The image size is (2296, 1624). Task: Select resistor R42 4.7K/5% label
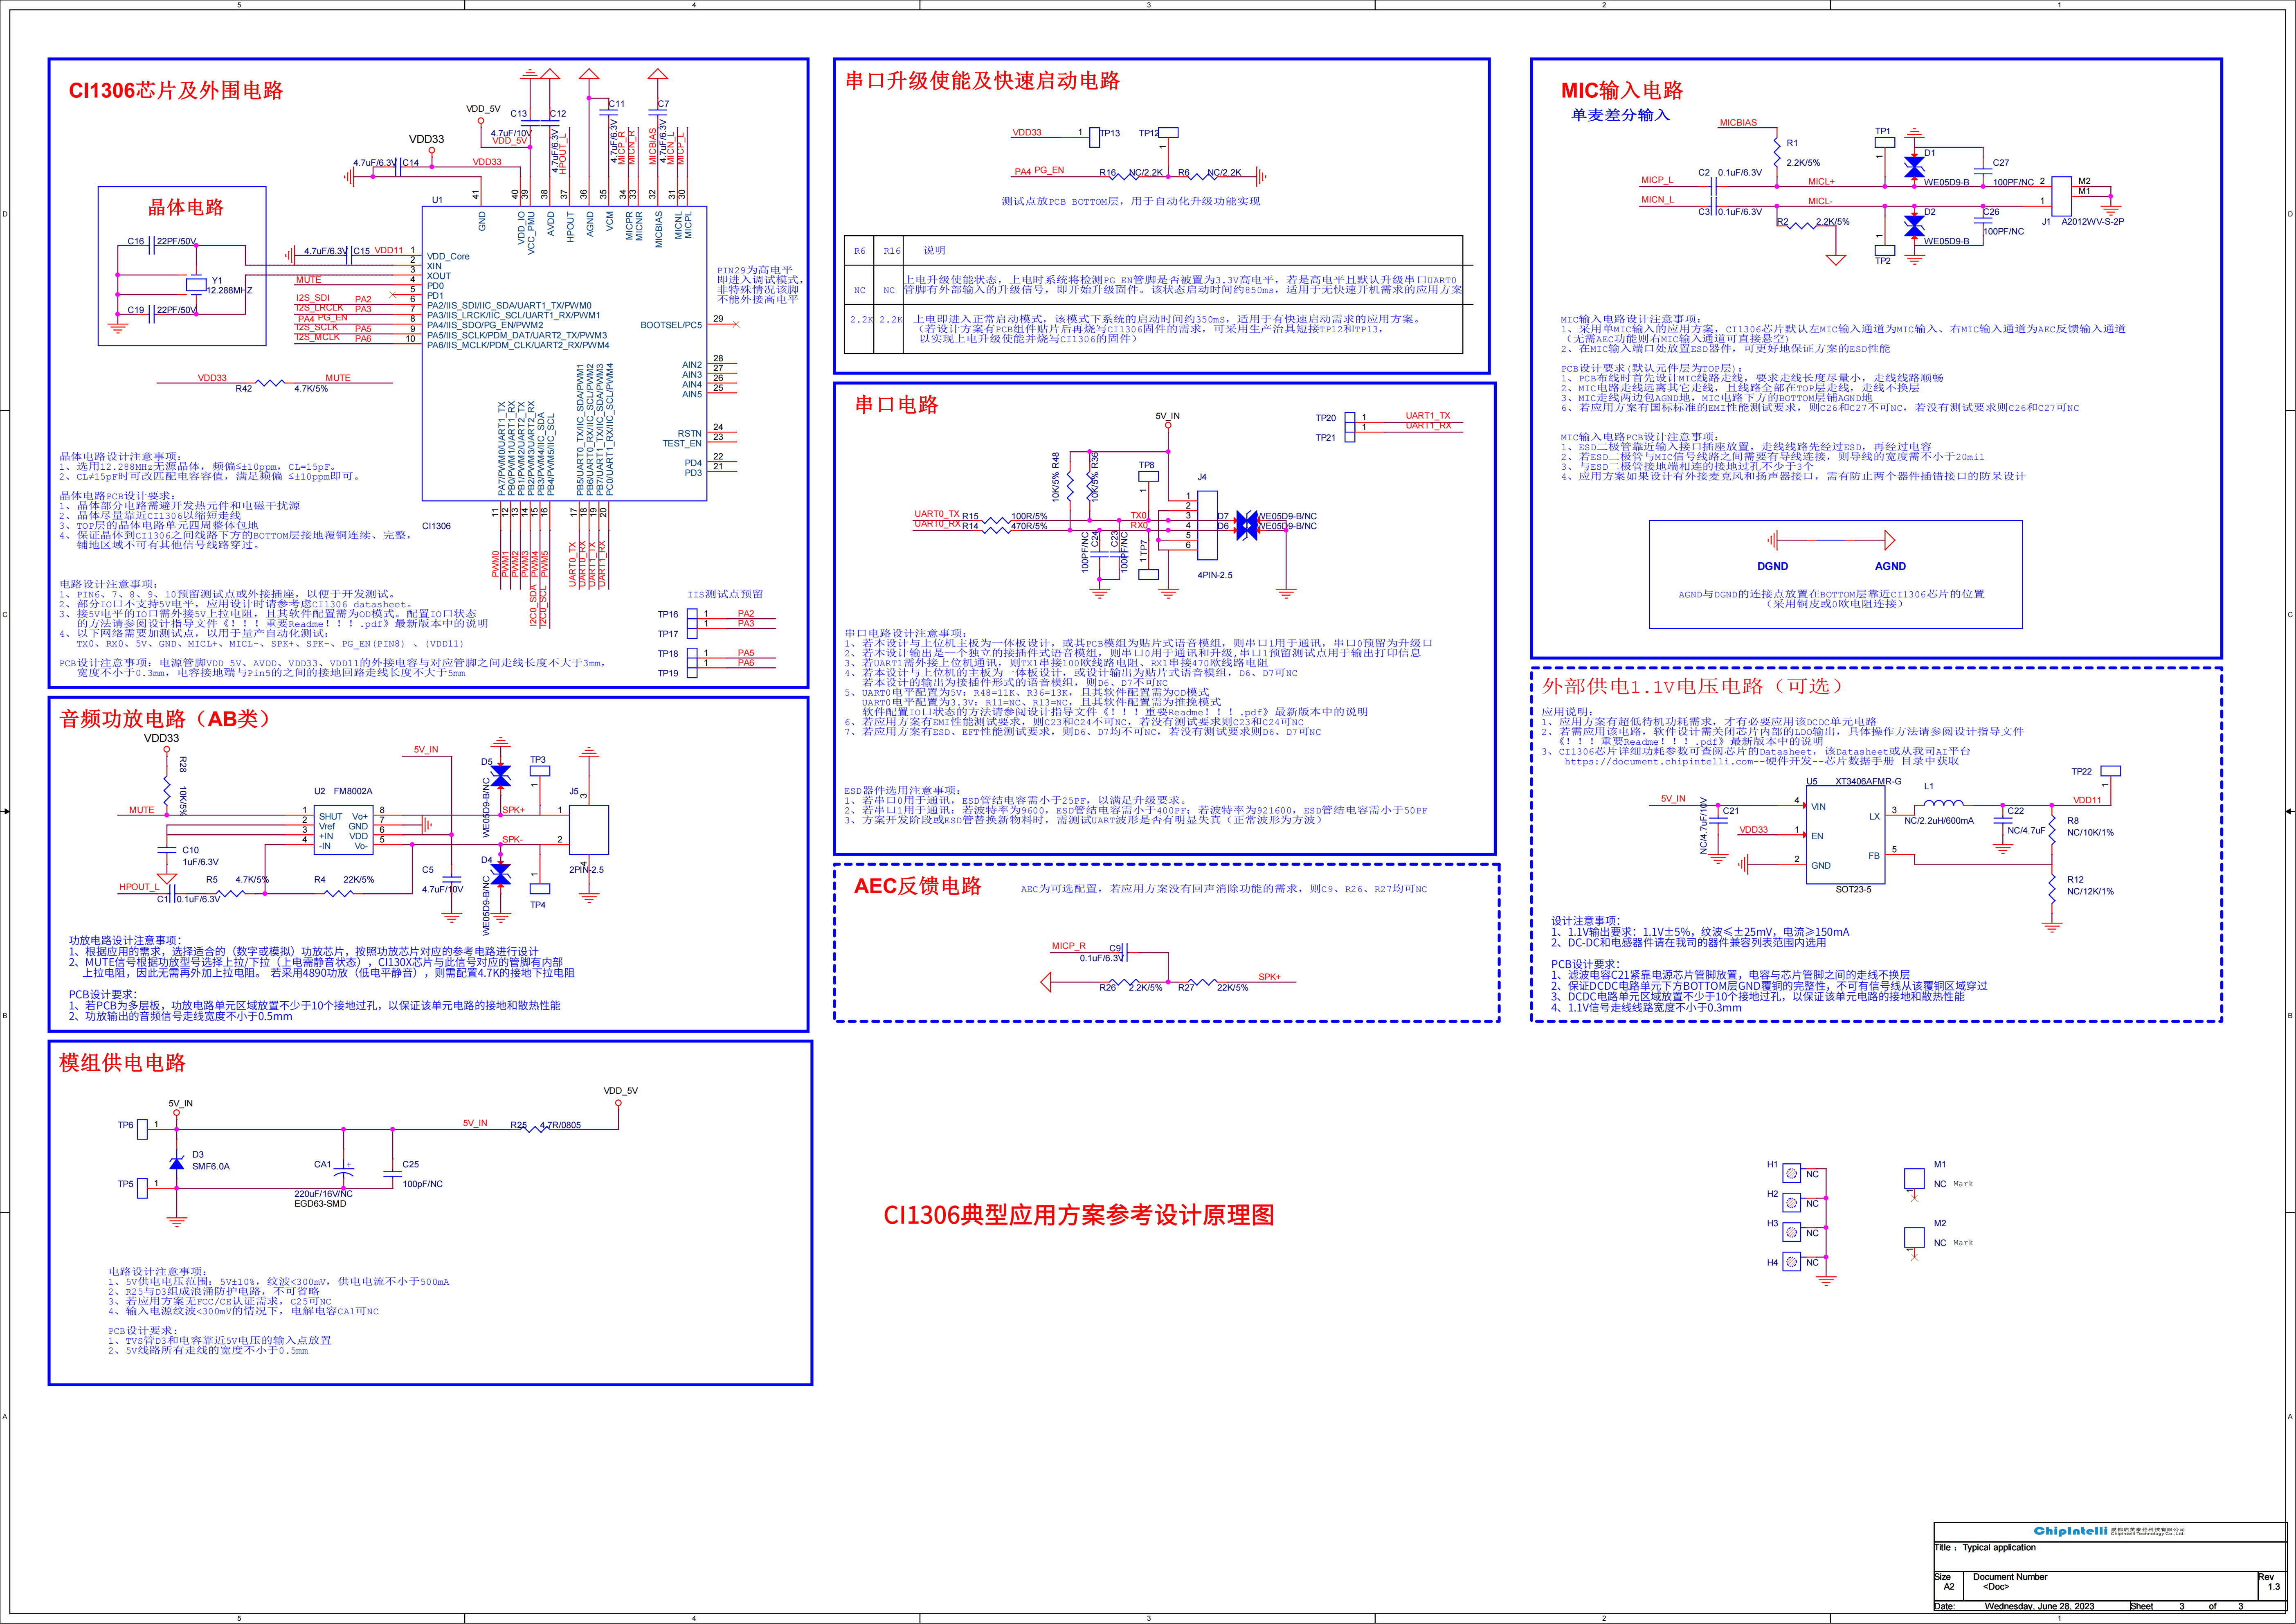click(281, 388)
